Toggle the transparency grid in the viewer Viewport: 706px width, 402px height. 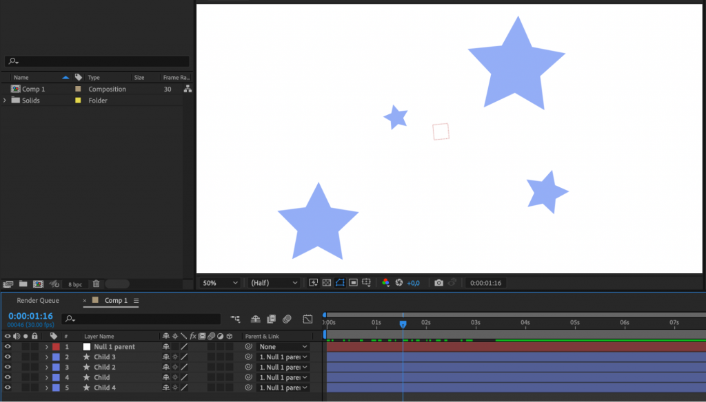(327, 282)
